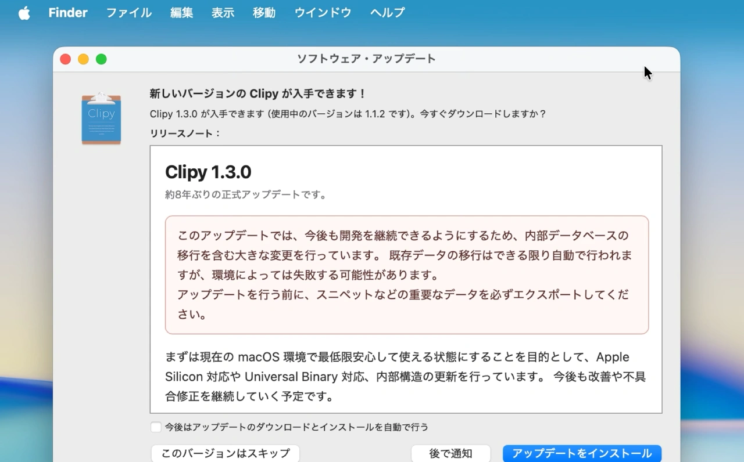Click the Clipy clipboard app icon

click(x=101, y=118)
